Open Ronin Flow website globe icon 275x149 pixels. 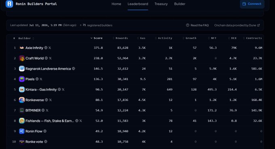coord(45,131)
